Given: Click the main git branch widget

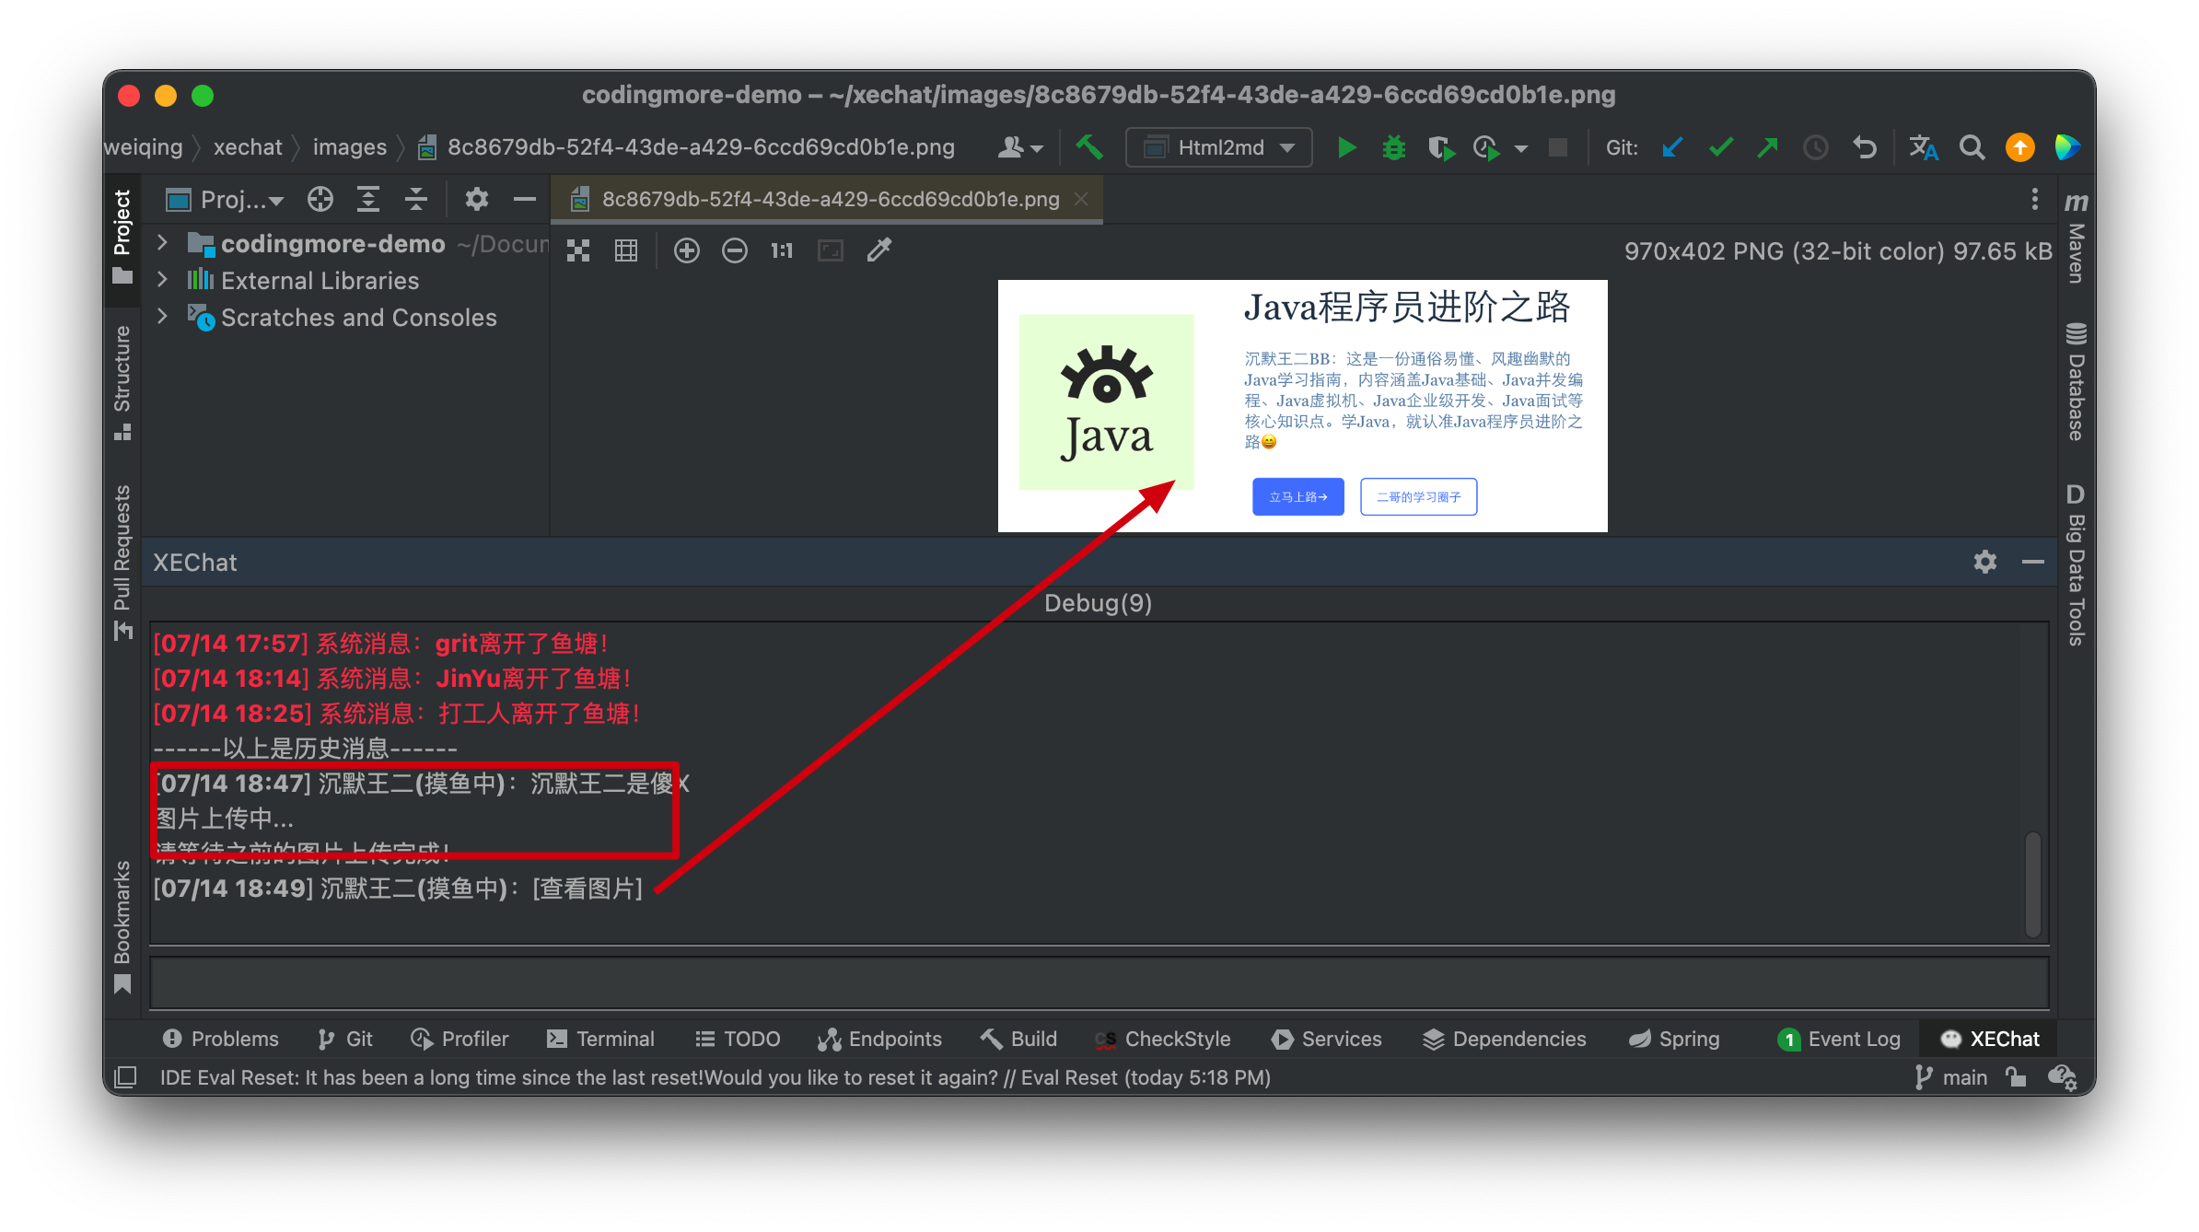Looking at the screenshot, I should pyautogui.click(x=1952, y=1077).
